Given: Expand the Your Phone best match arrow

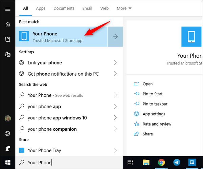Looking at the screenshot, I should point(115,37).
